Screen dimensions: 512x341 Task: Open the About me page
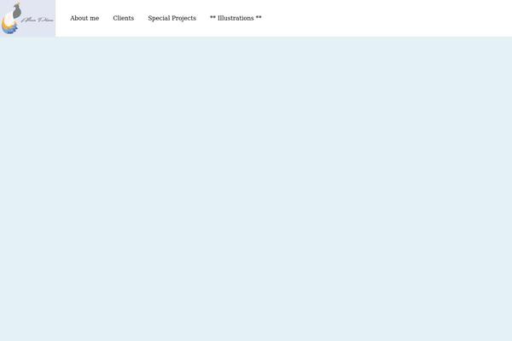[x=84, y=18]
